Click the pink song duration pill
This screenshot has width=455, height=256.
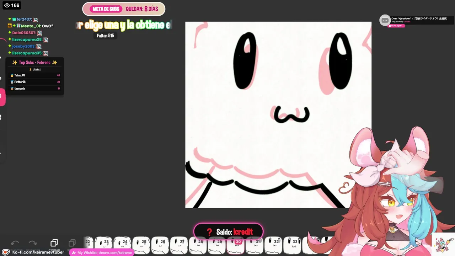click(x=396, y=26)
